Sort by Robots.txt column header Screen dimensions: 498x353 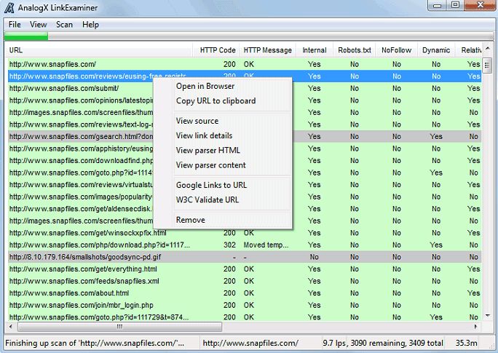pos(355,50)
